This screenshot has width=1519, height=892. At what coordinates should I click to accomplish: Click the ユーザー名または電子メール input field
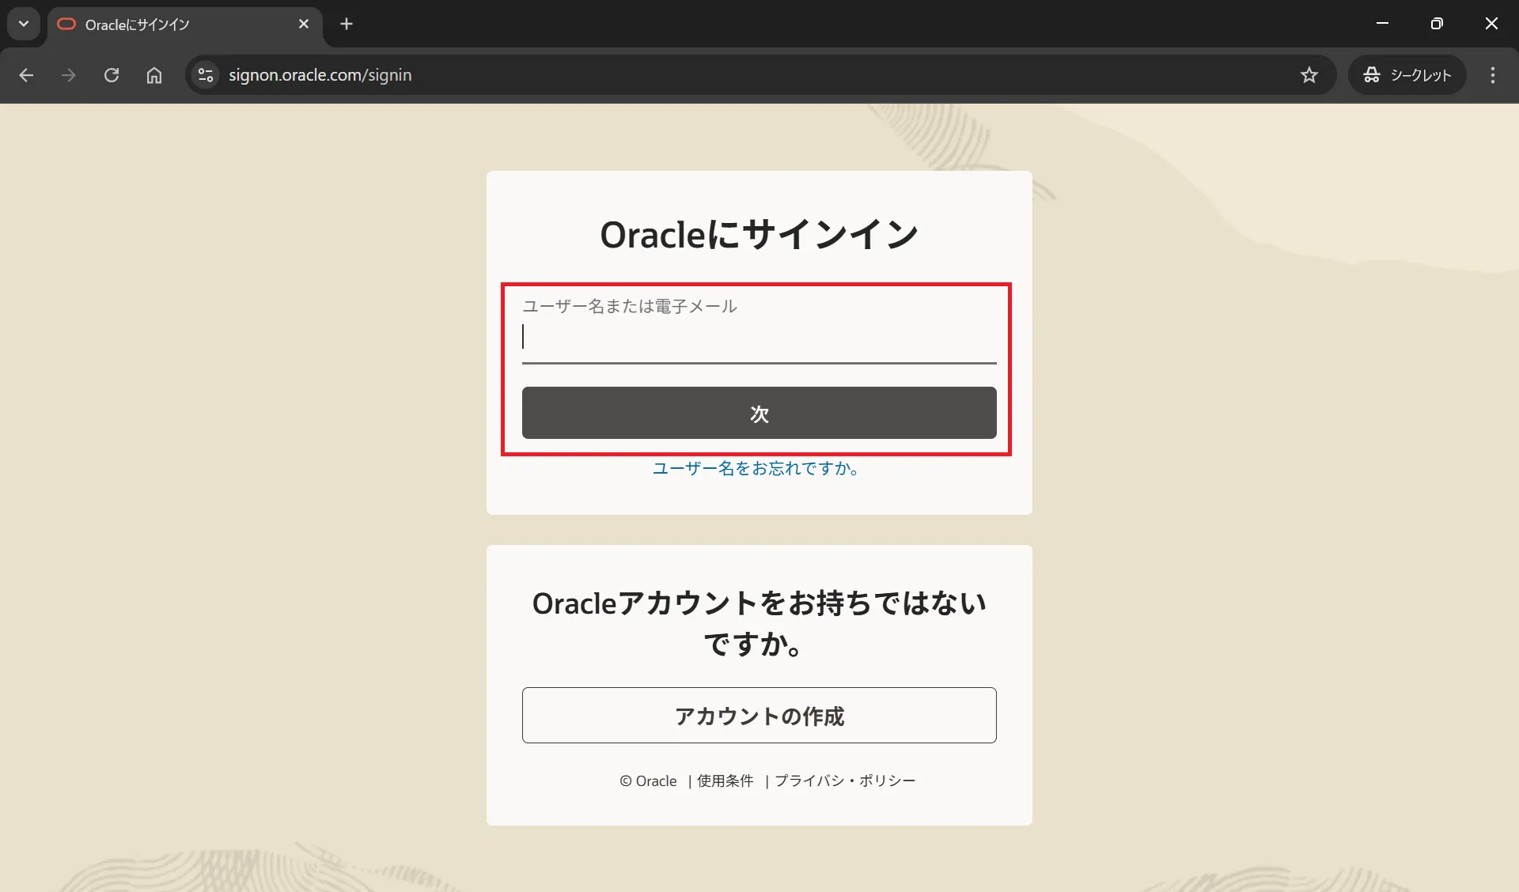click(x=759, y=337)
